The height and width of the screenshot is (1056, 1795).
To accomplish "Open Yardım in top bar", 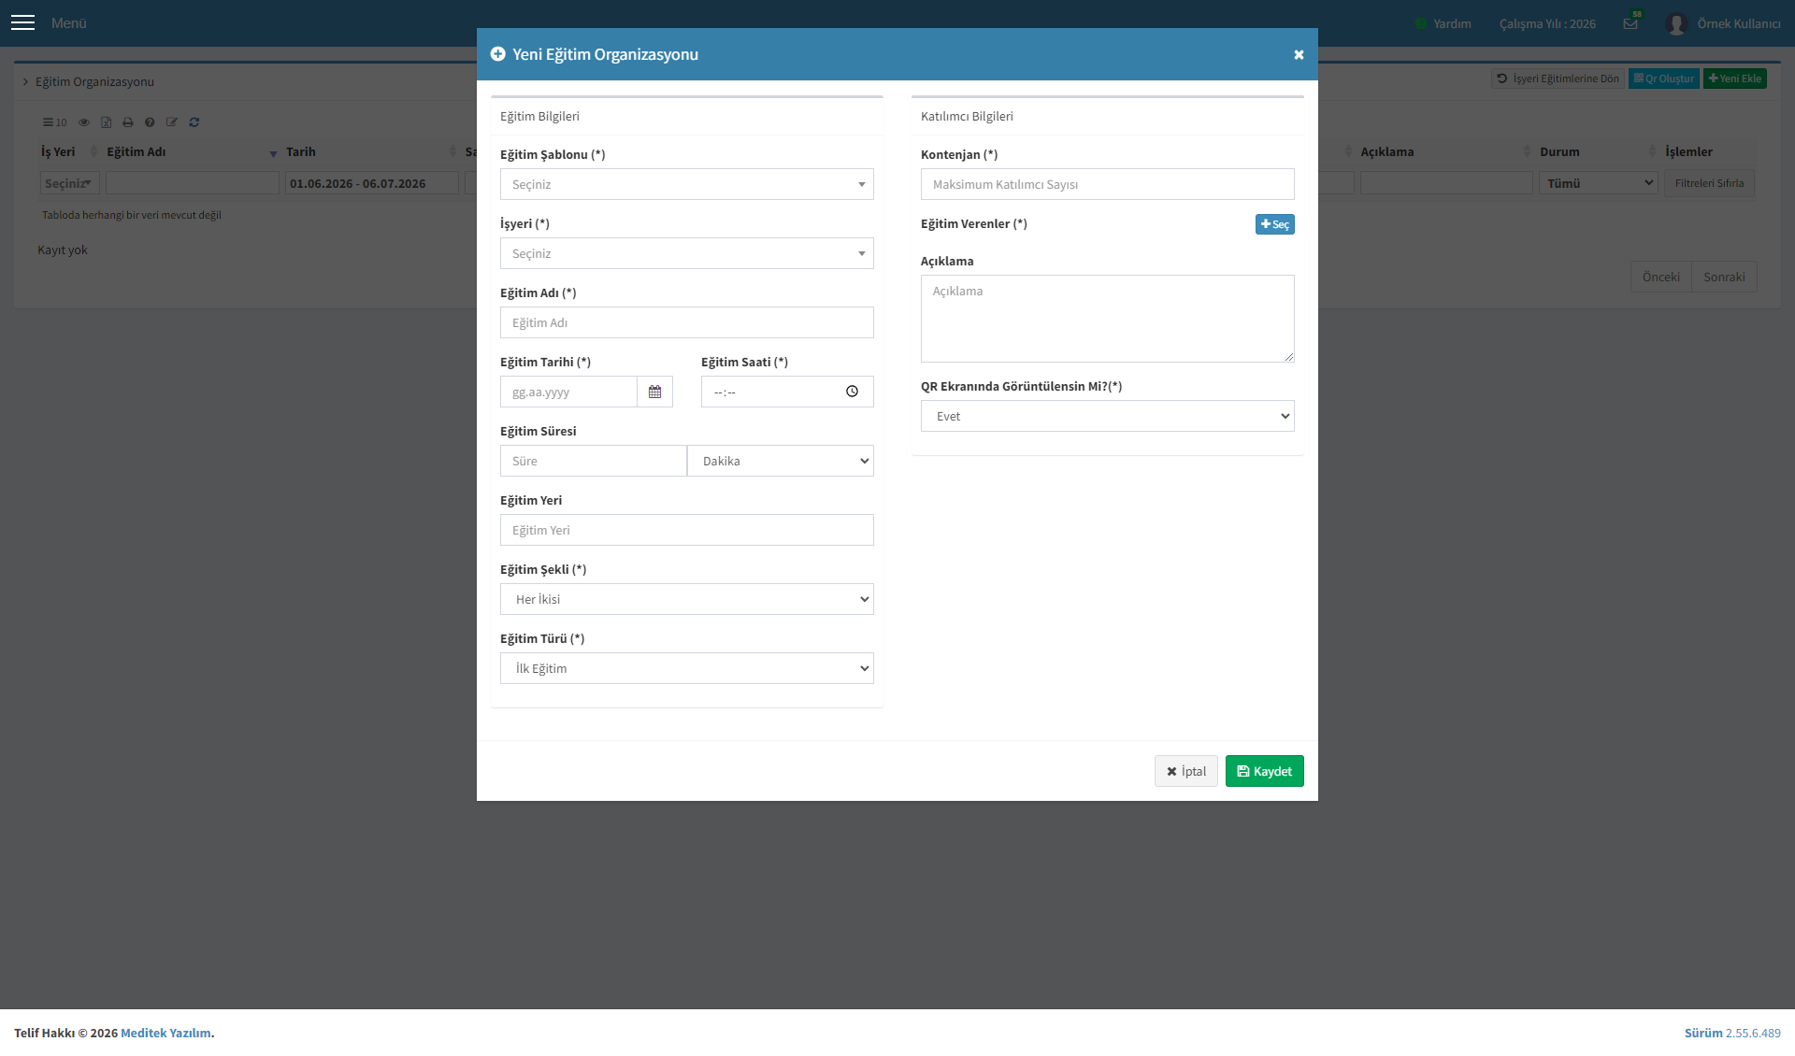I will pos(1443,23).
